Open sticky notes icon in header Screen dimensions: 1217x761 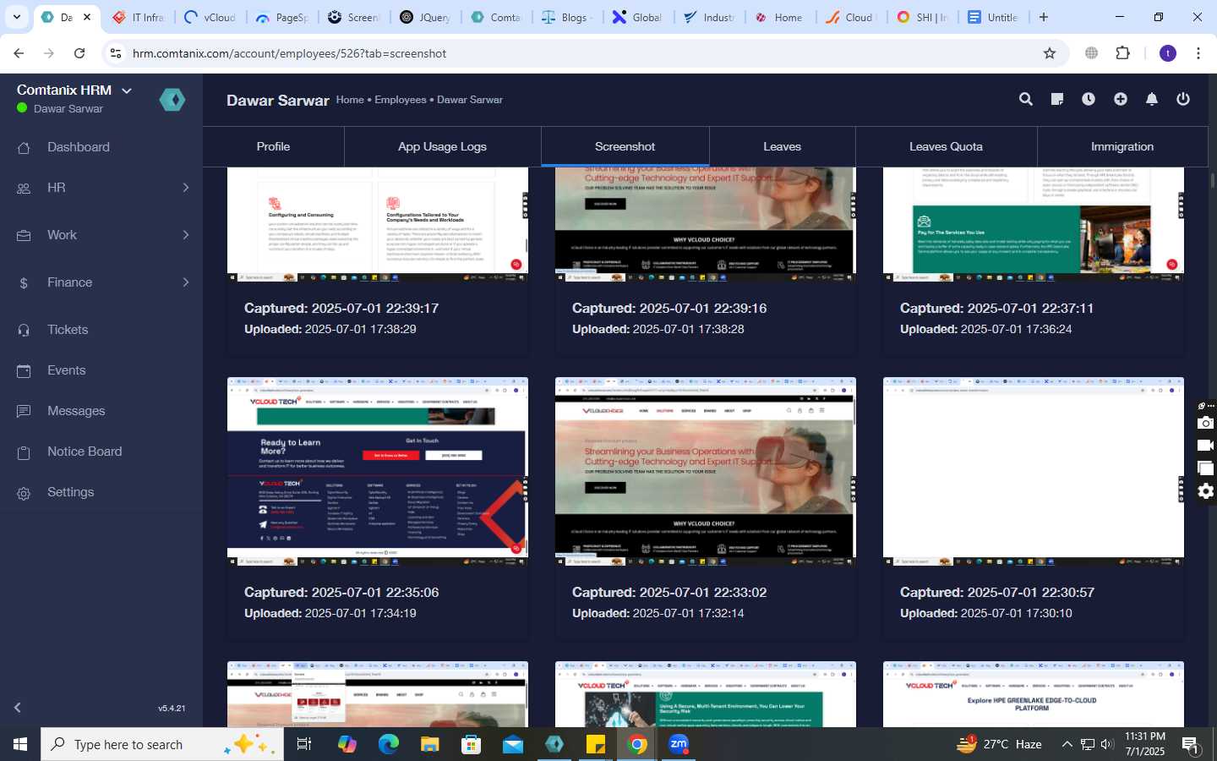(1057, 99)
